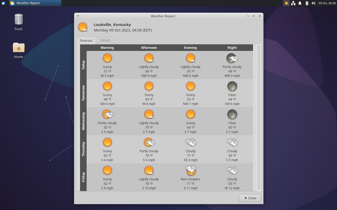
Task: Open the applications menu whisker icon
Action: point(4,3)
